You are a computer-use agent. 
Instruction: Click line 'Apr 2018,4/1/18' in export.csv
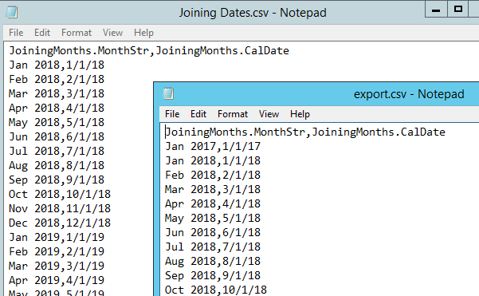coord(213,204)
